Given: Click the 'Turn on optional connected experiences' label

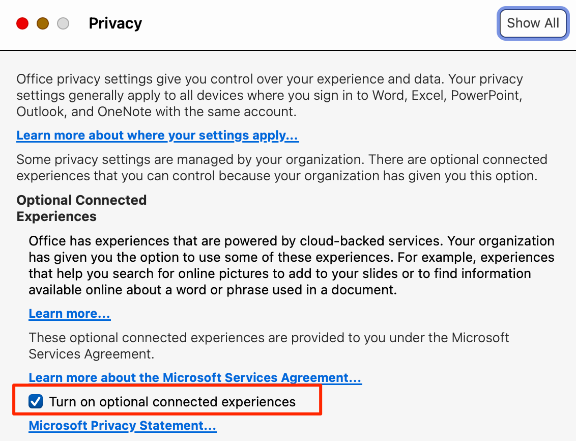Looking at the screenshot, I should tap(172, 402).
